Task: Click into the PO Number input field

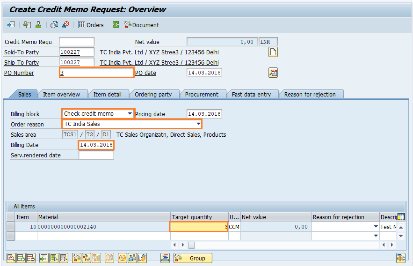Action: click(x=96, y=73)
